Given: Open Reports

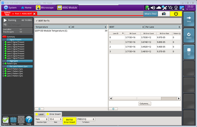Looking at the screenshot, I should (6, 121).
